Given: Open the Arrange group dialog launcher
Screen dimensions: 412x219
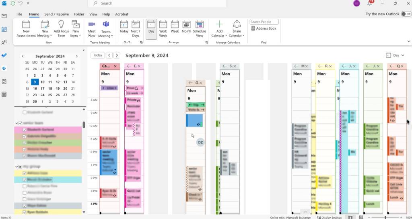Looking at the screenshot, I should pos(206,43).
